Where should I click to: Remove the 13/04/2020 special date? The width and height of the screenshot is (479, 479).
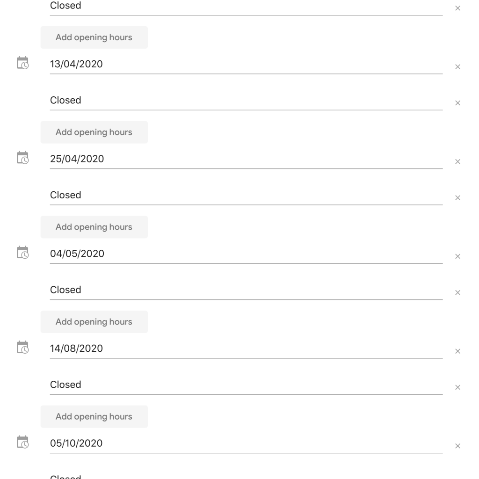pyautogui.click(x=457, y=66)
